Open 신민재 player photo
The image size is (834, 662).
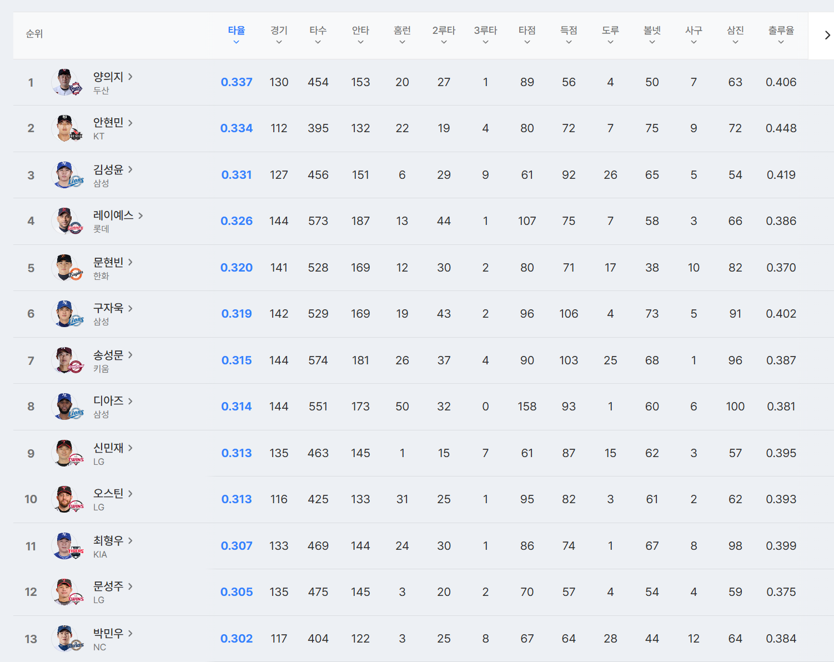(x=67, y=453)
